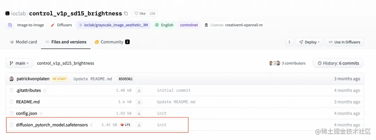The image size is (376, 140).
Task: Open the main branch dropdown
Action: point(19,63)
